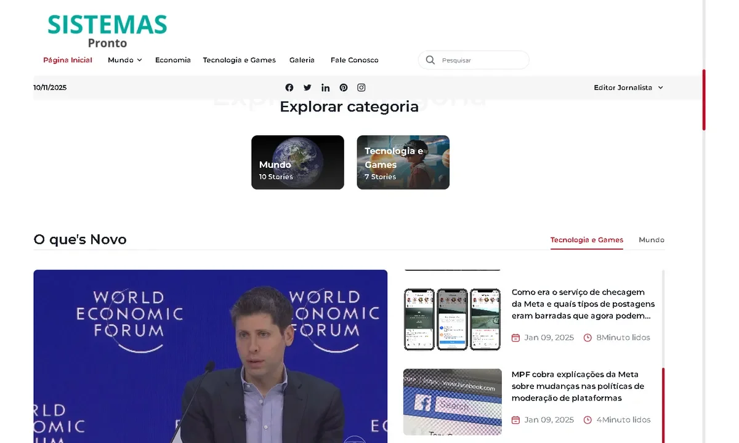Open the Mundo category card
Screen dimensions: 739x443
coord(297,162)
